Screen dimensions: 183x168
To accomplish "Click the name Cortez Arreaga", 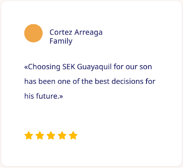I will point(76,32).
